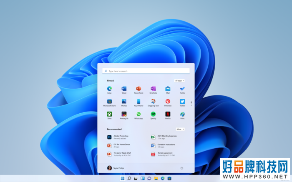Viewport: 292px width, 182px height.
Task: Open 2021 Monthly Expenses file
Action: click(164, 137)
